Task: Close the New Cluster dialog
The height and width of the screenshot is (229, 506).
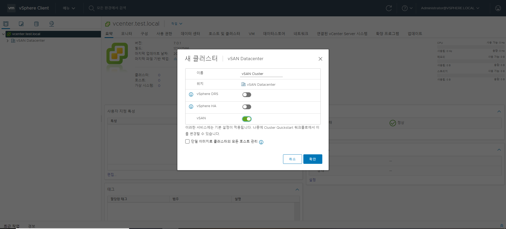Action: [x=320, y=59]
